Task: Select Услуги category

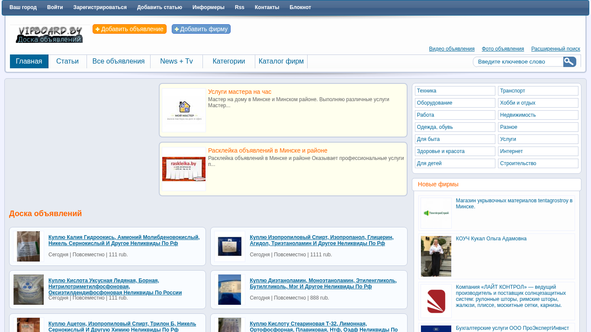Action: pyautogui.click(x=538, y=139)
